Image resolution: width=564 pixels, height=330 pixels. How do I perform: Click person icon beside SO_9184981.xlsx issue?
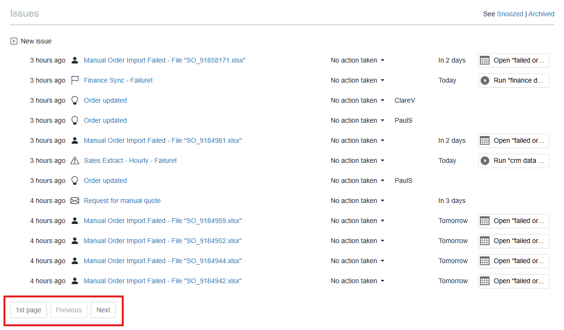[75, 140]
